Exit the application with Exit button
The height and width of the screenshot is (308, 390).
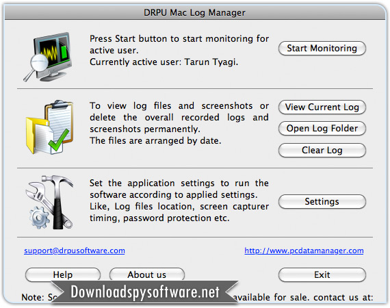(x=322, y=275)
